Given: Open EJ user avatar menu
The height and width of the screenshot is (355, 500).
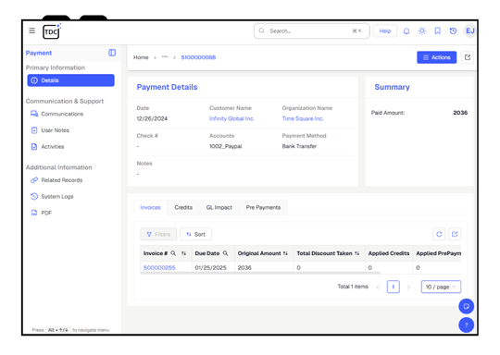Looking at the screenshot, I should click(x=469, y=31).
